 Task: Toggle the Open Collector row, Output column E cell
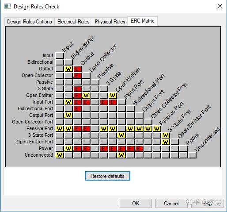[77, 76]
